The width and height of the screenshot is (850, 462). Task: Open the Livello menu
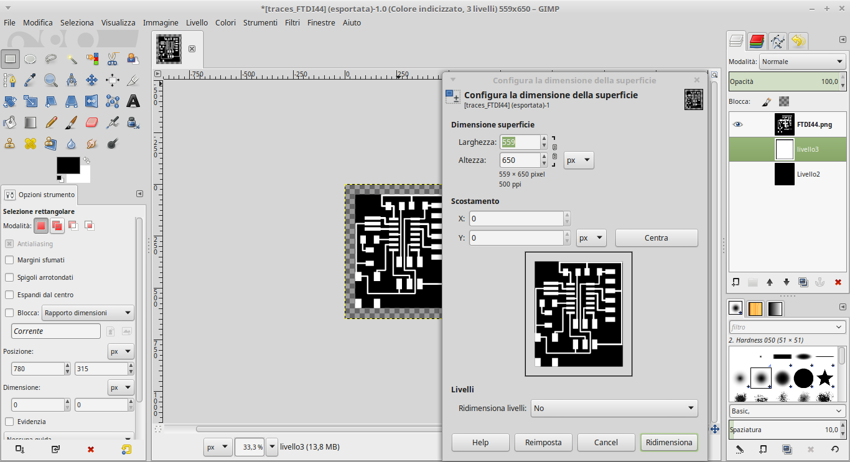pos(197,22)
